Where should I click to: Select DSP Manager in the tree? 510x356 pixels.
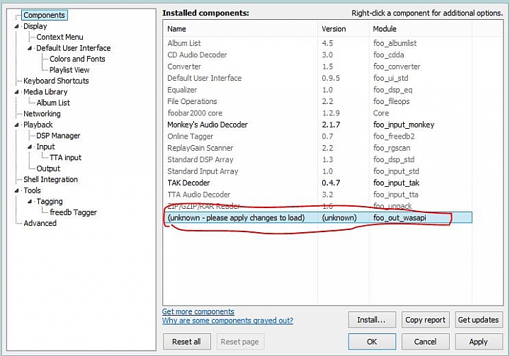pos(58,136)
